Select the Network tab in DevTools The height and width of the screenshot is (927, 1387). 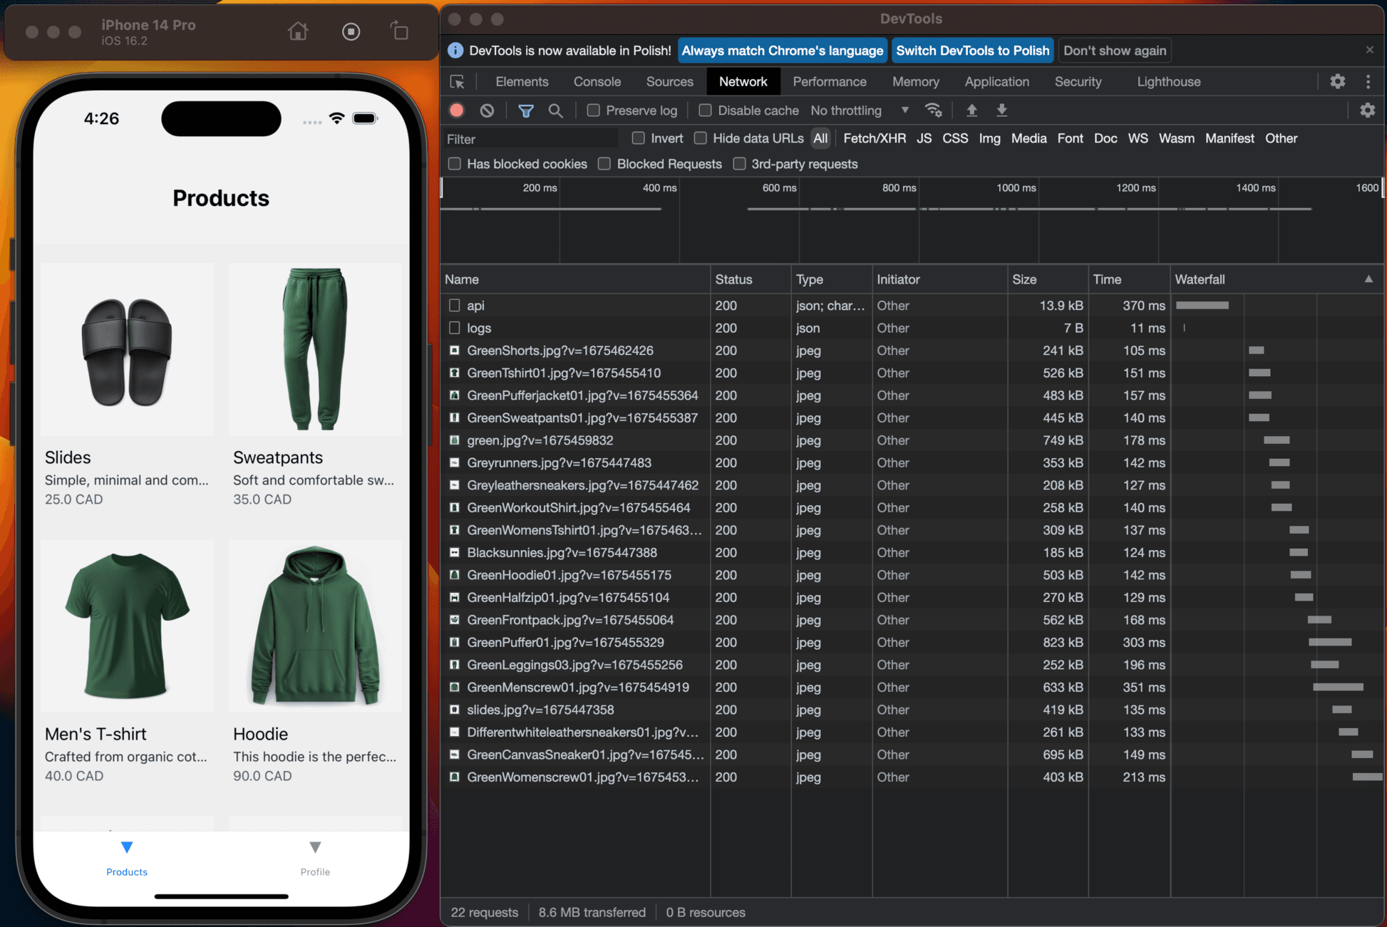(x=744, y=81)
